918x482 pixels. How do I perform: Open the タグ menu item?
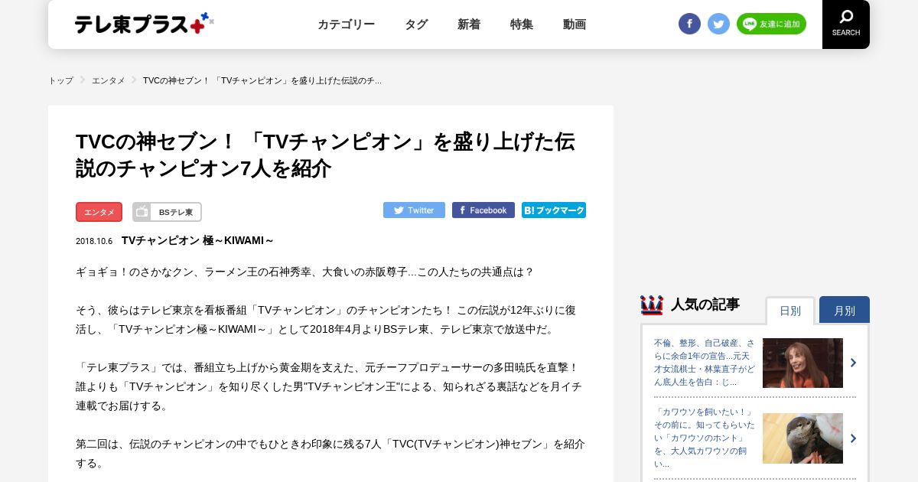click(x=416, y=24)
